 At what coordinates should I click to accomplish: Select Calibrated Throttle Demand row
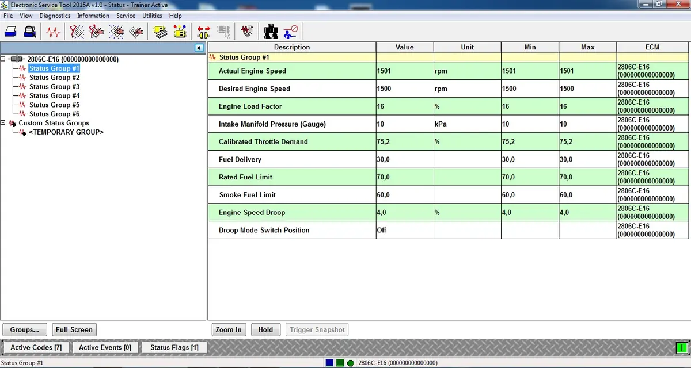click(448, 142)
